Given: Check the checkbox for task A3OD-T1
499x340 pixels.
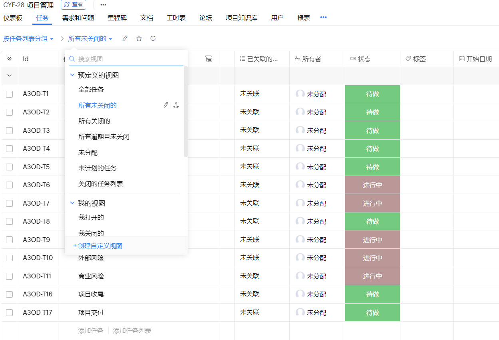Looking at the screenshot, I should coord(9,94).
